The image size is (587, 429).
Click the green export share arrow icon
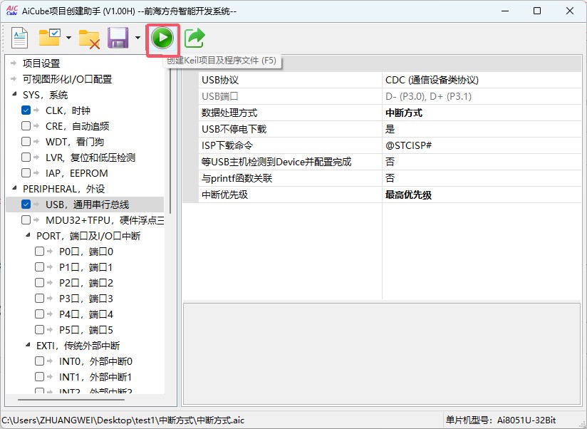pyautogui.click(x=194, y=38)
